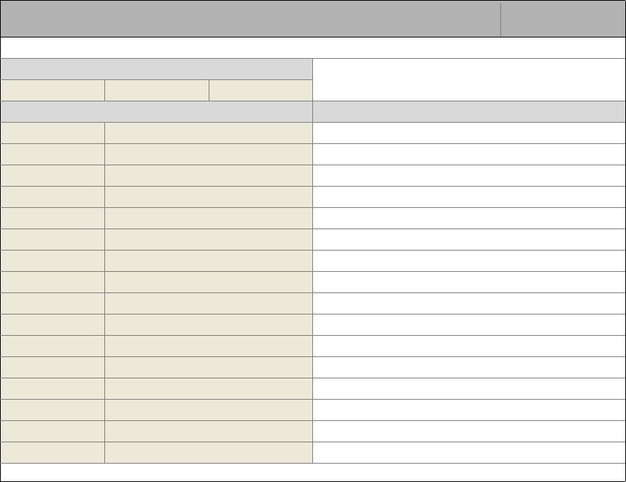Click the narrow beige cell in third list row
Image resolution: width=626 pixels, height=482 pixels.
pyautogui.click(x=52, y=176)
